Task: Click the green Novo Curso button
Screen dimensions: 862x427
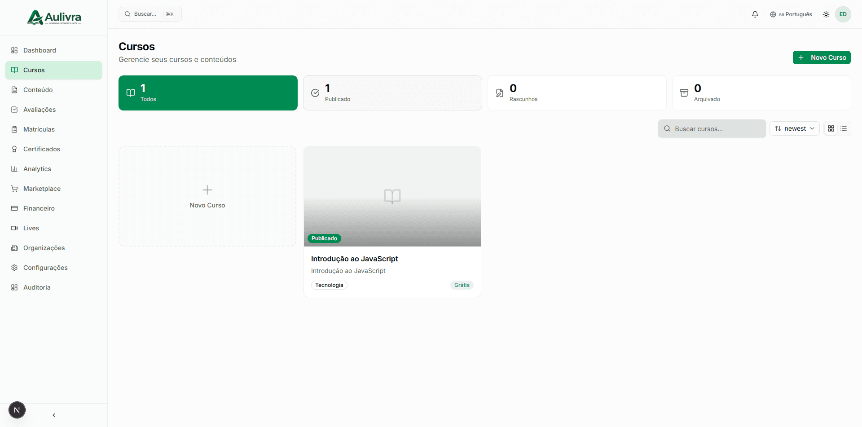Action: (822, 57)
